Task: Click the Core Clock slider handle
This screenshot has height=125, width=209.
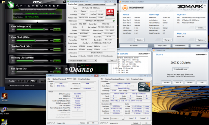Action: pos(35,40)
